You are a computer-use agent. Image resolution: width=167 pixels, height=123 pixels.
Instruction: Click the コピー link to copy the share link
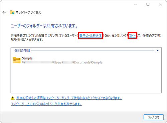coord(132,36)
